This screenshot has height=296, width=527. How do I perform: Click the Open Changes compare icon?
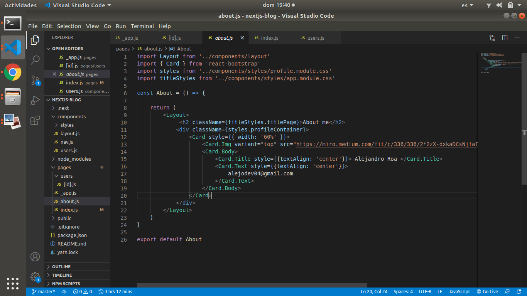(x=492, y=38)
